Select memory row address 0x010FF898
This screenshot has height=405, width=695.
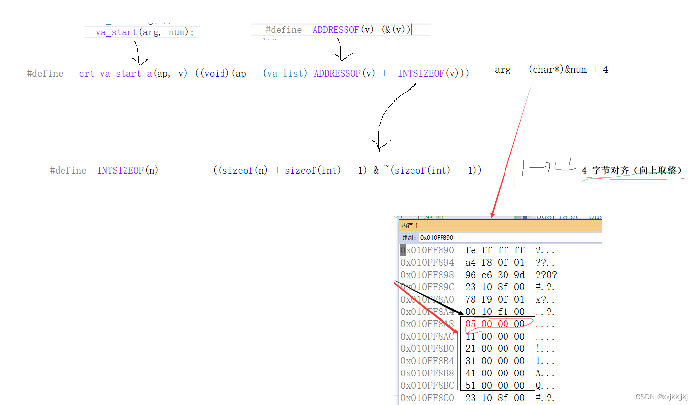point(427,275)
